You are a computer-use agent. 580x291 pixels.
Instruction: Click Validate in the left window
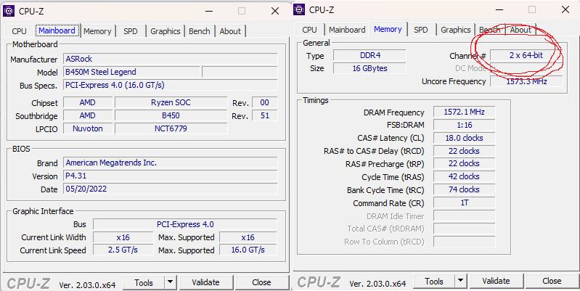click(205, 283)
